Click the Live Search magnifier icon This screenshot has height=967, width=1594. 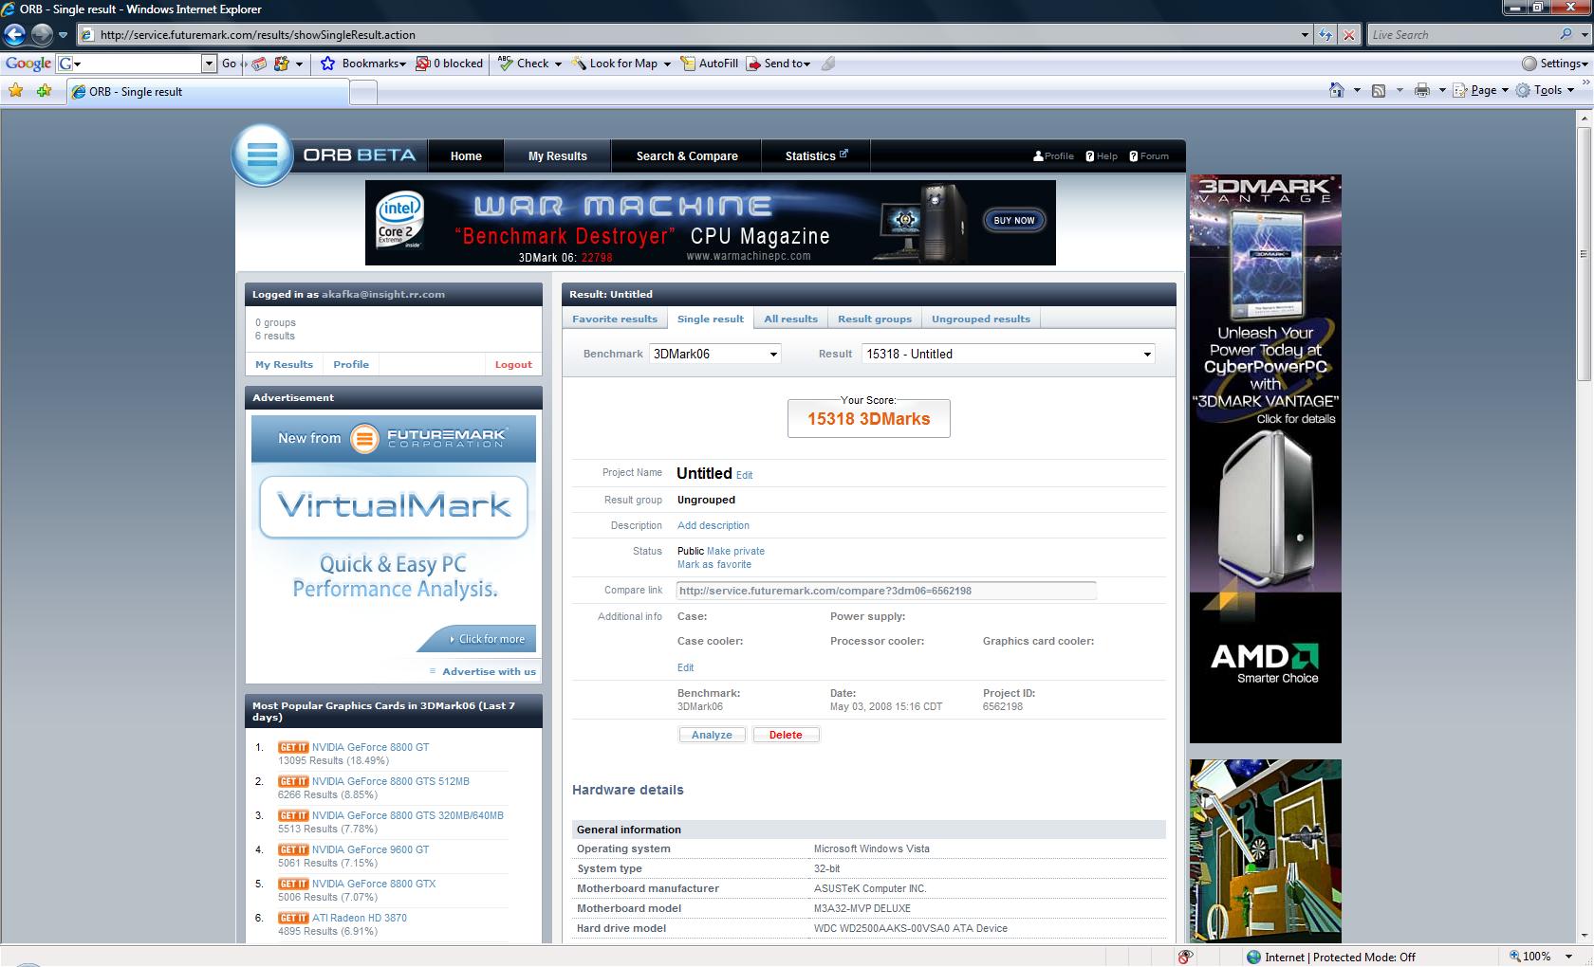tap(1566, 34)
